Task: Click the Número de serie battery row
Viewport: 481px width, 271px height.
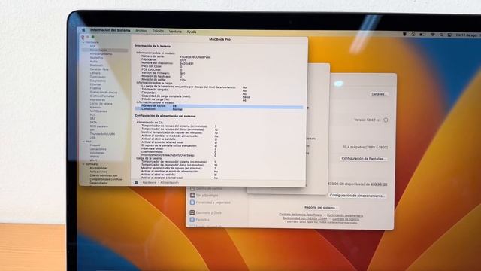Action: pos(176,57)
